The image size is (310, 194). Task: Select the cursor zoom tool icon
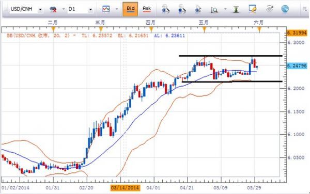point(198,9)
